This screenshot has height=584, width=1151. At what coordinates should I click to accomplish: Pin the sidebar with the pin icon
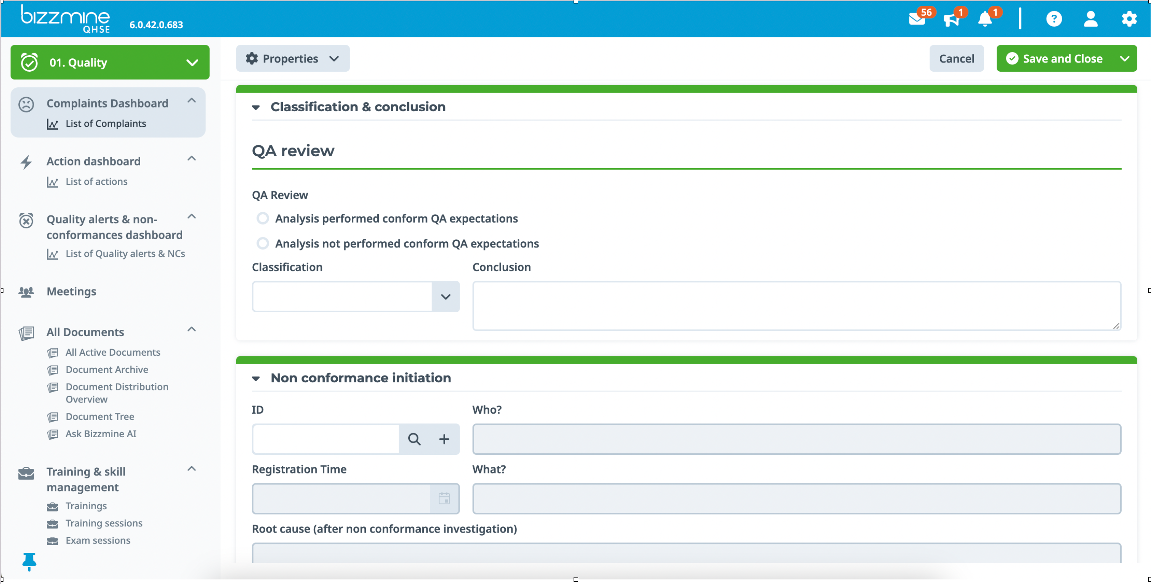point(29,562)
